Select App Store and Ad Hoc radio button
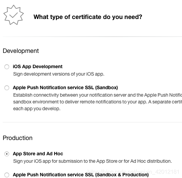182x178 pixels. pos(7,154)
